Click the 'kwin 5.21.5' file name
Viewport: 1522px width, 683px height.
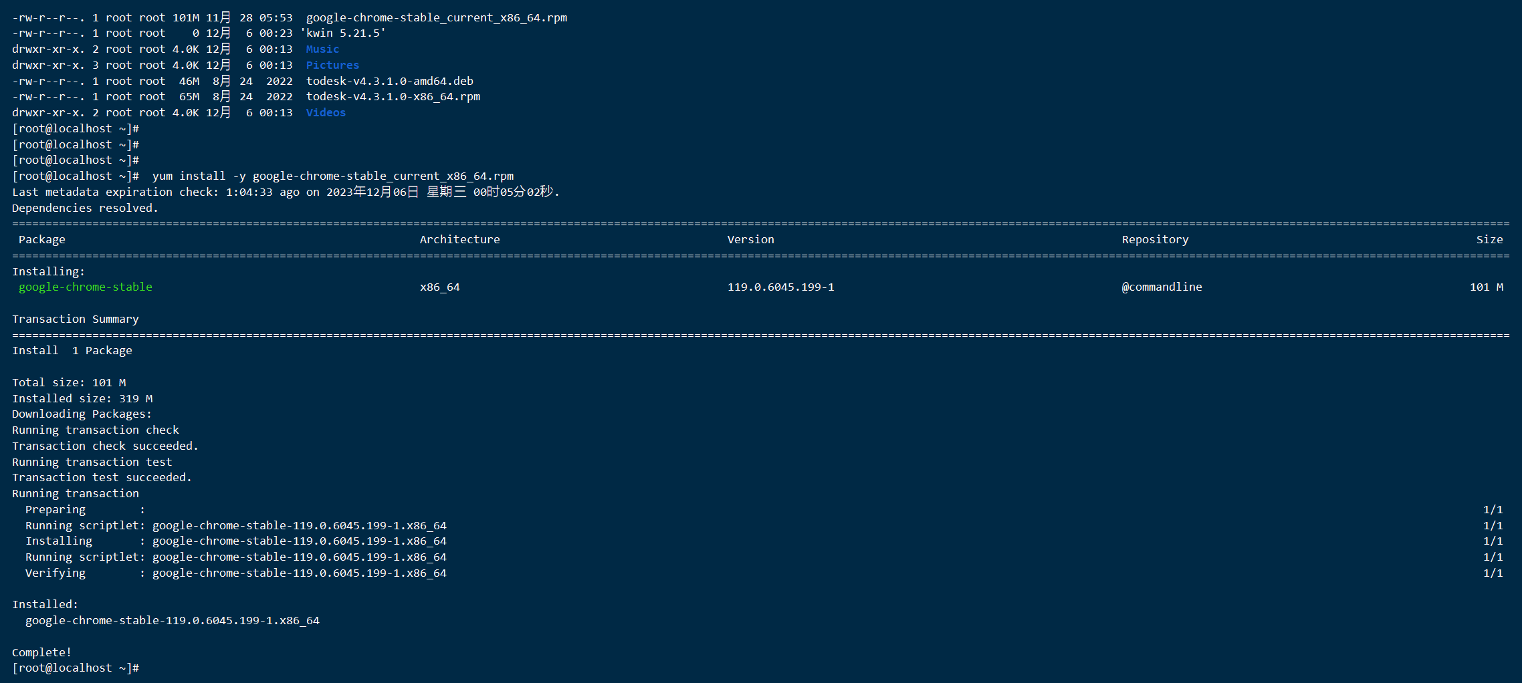tap(343, 33)
